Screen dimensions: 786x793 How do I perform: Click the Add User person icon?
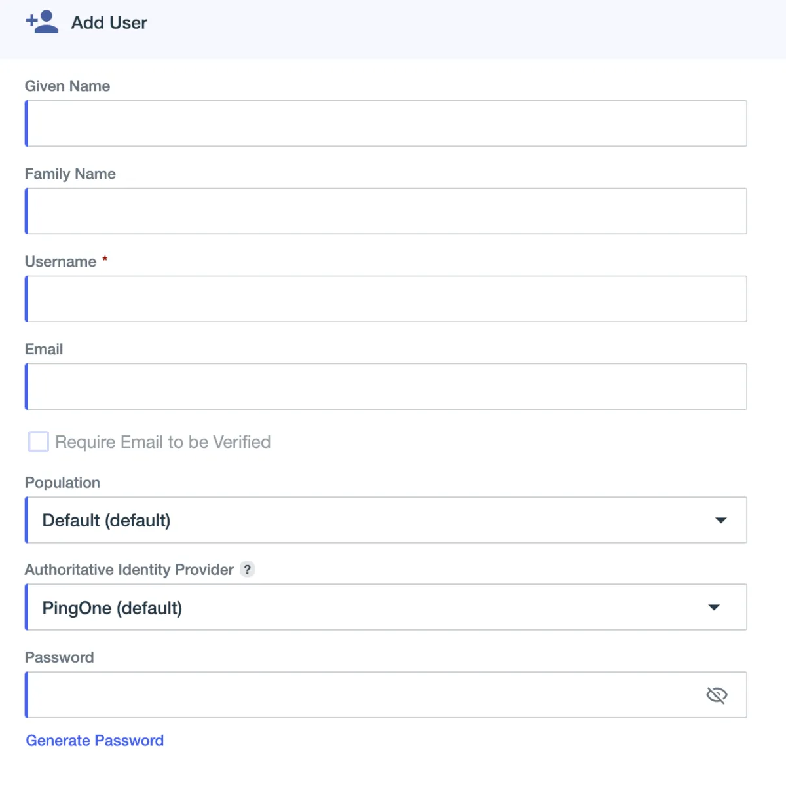pyautogui.click(x=42, y=22)
